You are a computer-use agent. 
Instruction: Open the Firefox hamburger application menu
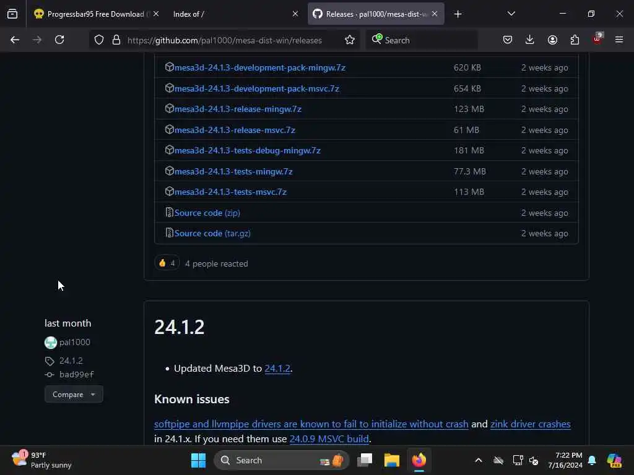click(x=619, y=40)
